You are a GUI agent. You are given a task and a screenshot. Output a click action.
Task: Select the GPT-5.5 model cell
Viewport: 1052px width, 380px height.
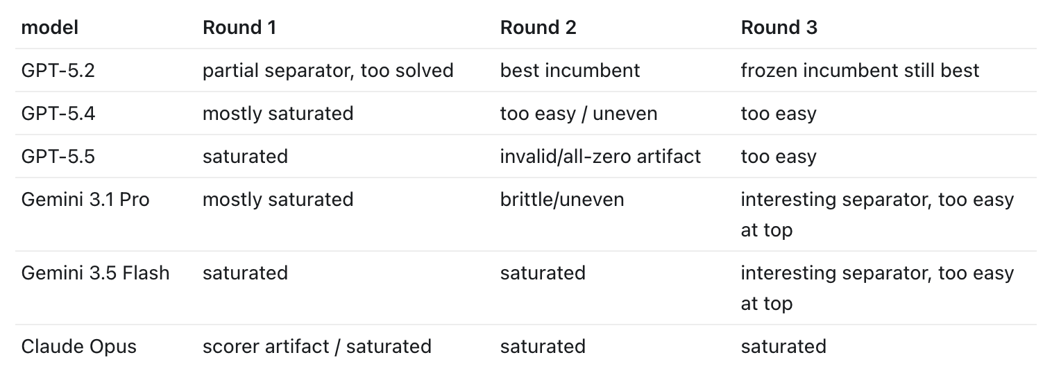58,157
